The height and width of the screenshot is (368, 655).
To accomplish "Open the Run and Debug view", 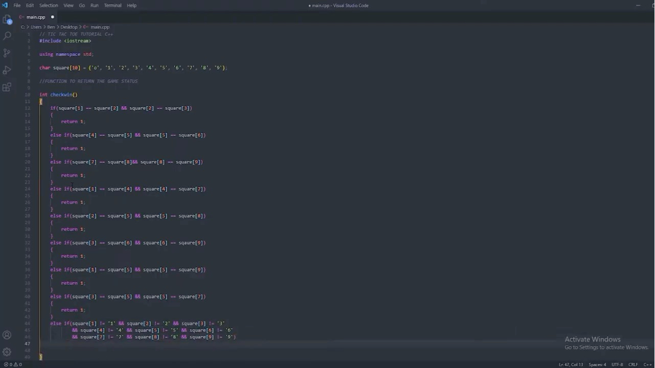I will [x=7, y=70].
